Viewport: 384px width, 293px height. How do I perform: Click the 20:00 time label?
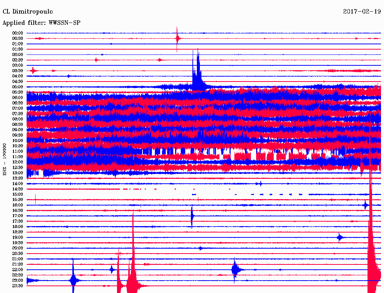tap(18, 248)
